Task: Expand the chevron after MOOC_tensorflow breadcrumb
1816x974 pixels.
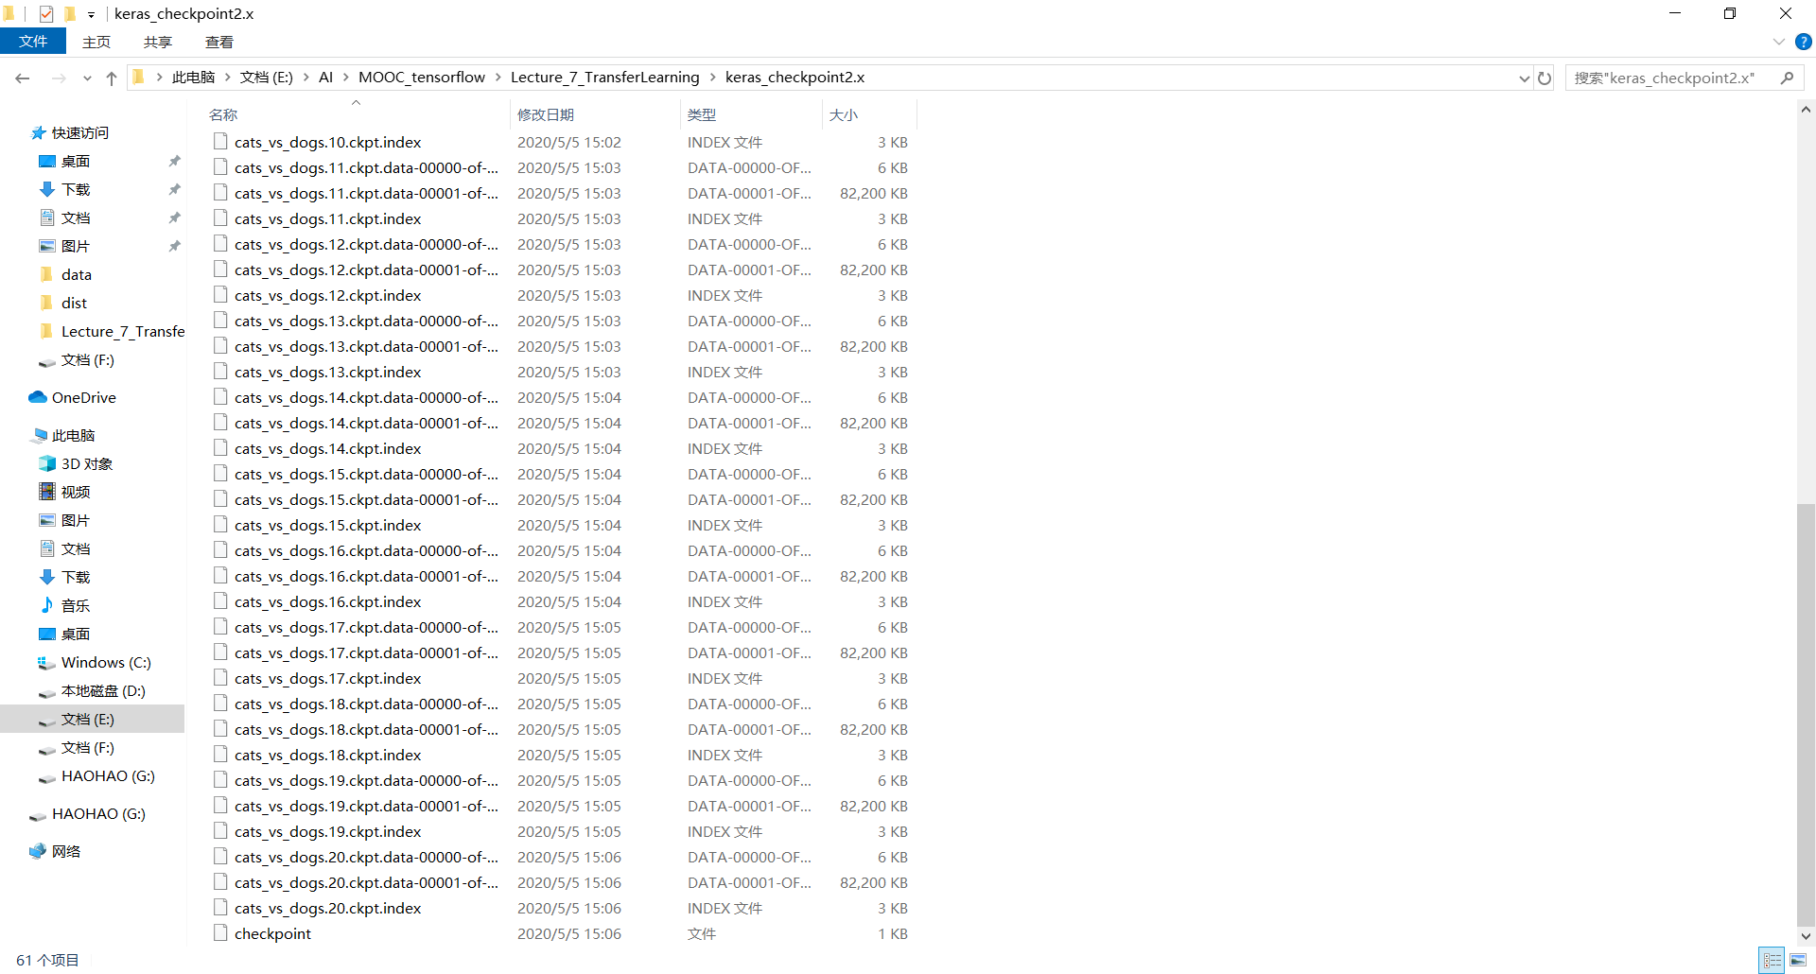Action: point(498,78)
